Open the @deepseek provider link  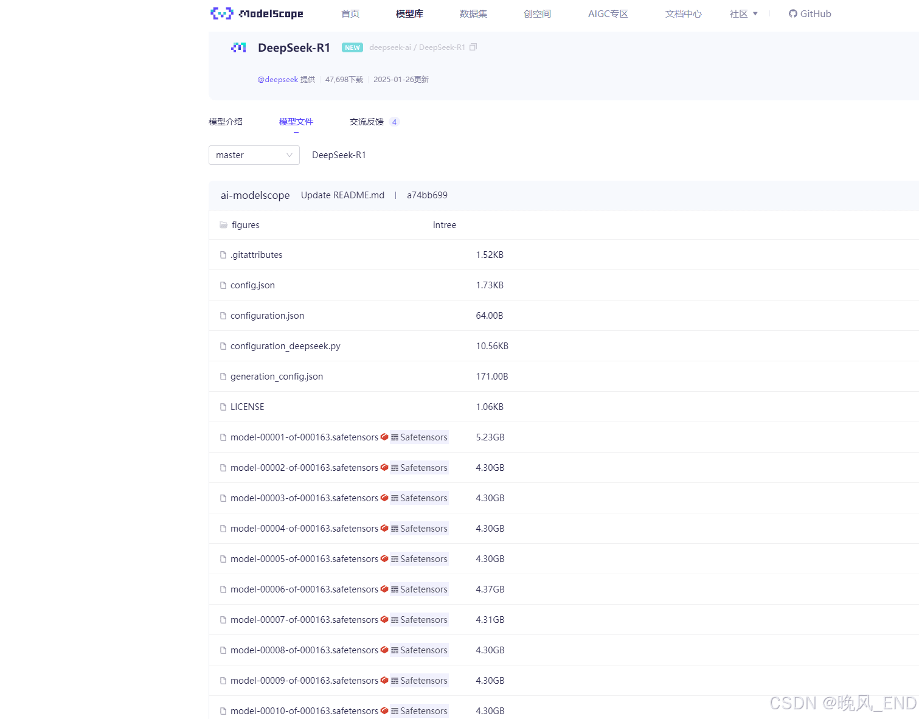pos(278,80)
